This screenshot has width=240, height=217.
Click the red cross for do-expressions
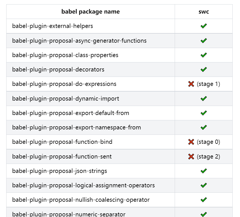191,84
